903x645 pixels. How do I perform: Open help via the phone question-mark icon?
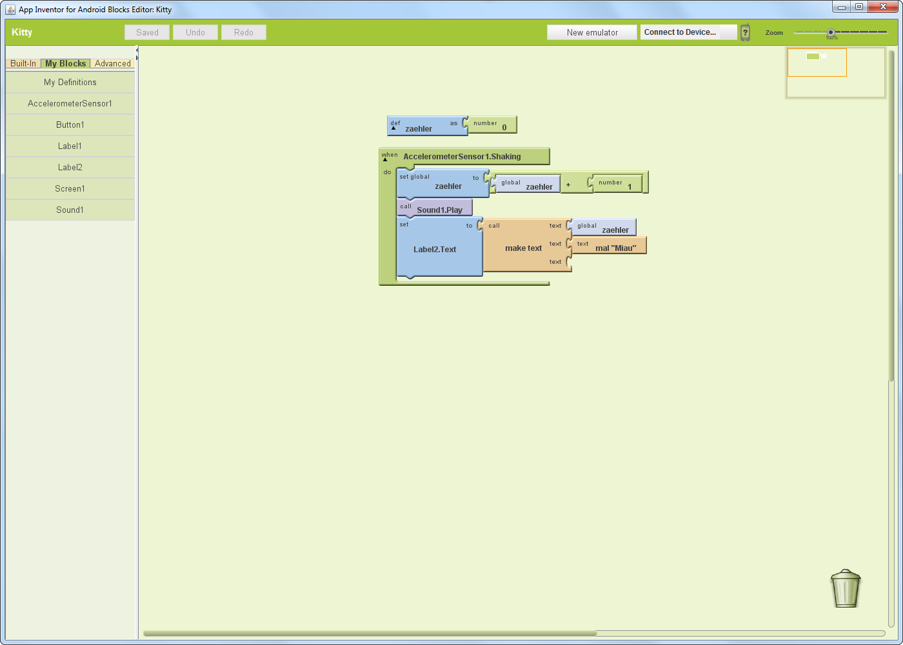pos(745,32)
